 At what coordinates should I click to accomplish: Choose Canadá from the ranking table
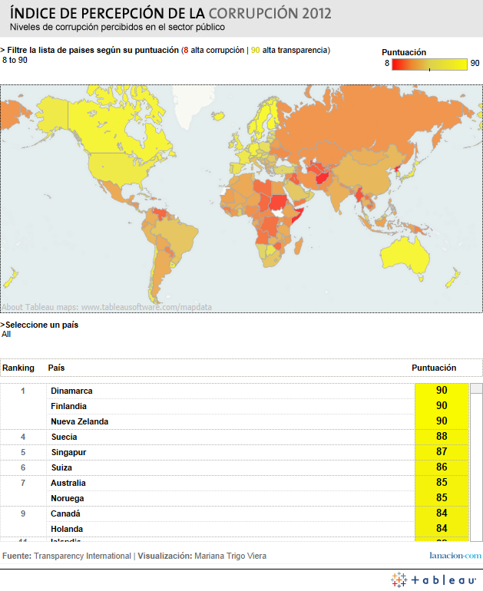[x=65, y=513]
